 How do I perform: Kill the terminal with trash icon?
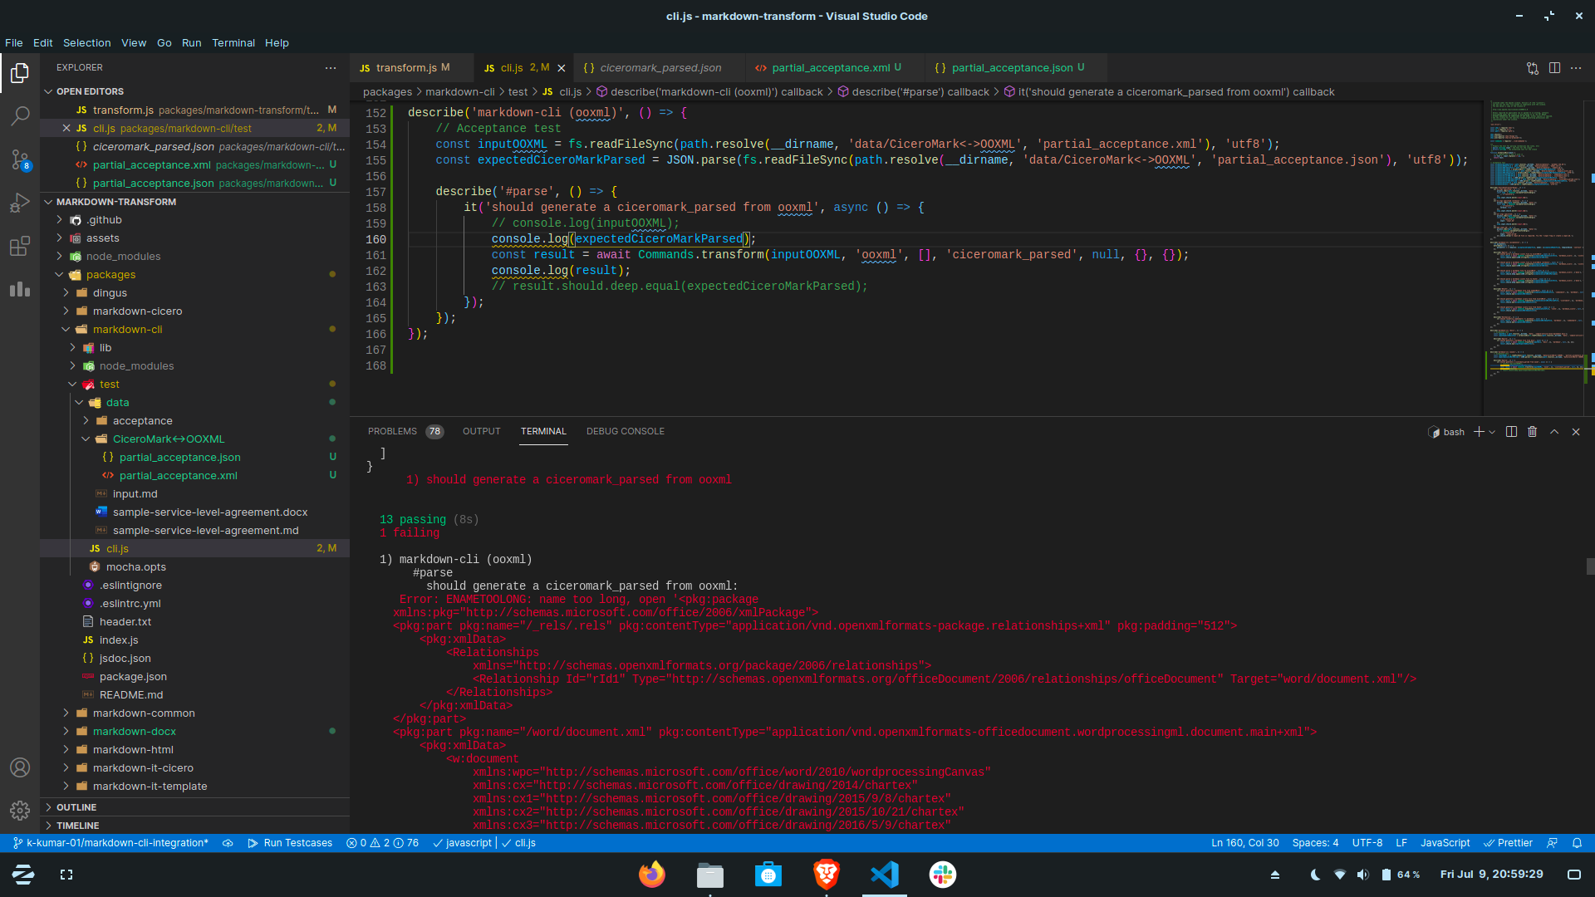[1533, 432]
